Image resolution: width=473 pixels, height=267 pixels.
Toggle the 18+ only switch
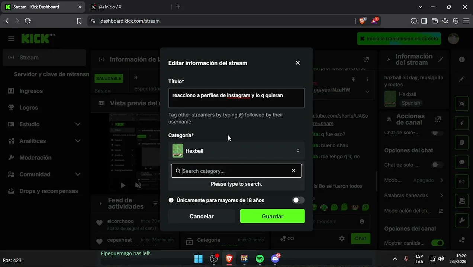tap(298, 200)
